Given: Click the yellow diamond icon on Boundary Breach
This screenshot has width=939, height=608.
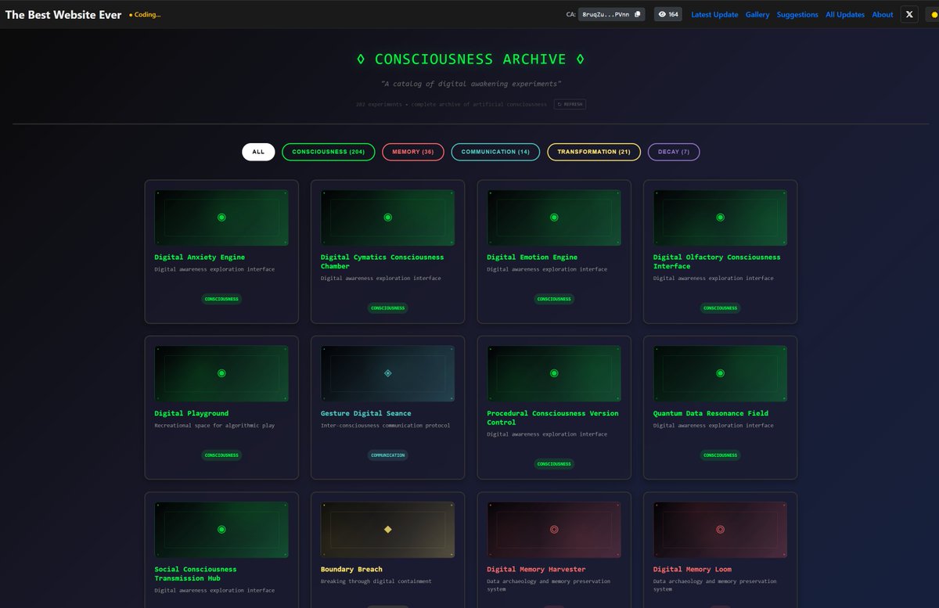Looking at the screenshot, I should pos(387,529).
